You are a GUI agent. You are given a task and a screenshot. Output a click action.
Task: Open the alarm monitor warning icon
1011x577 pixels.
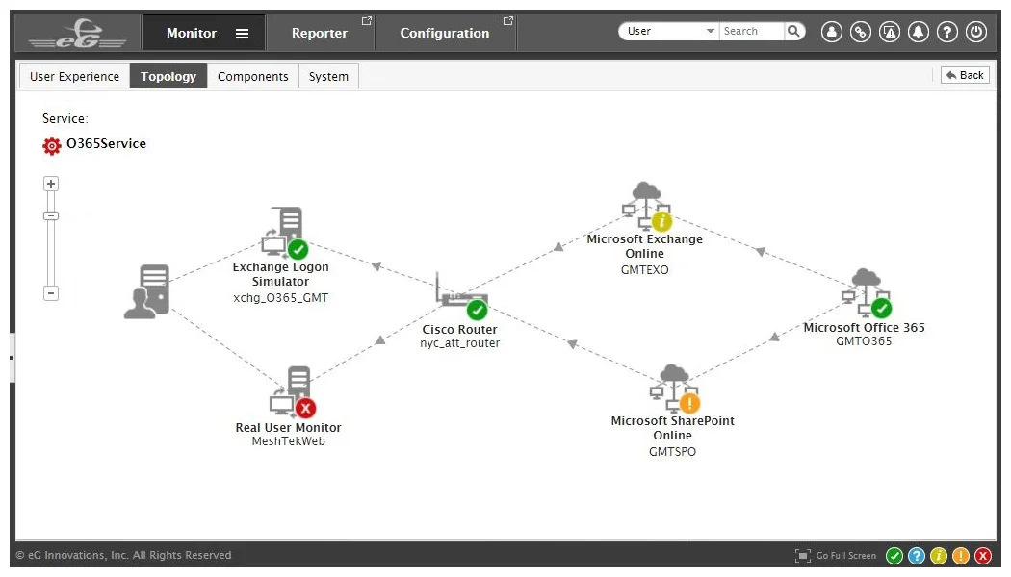click(x=890, y=32)
